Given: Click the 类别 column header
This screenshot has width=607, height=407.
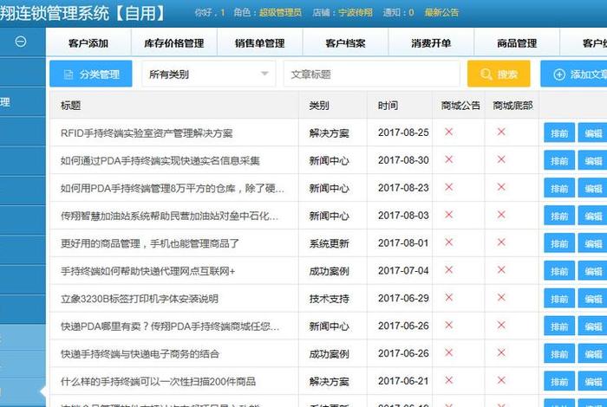Looking at the screenshot, I should pyautogui.click(x=319, y=105).
